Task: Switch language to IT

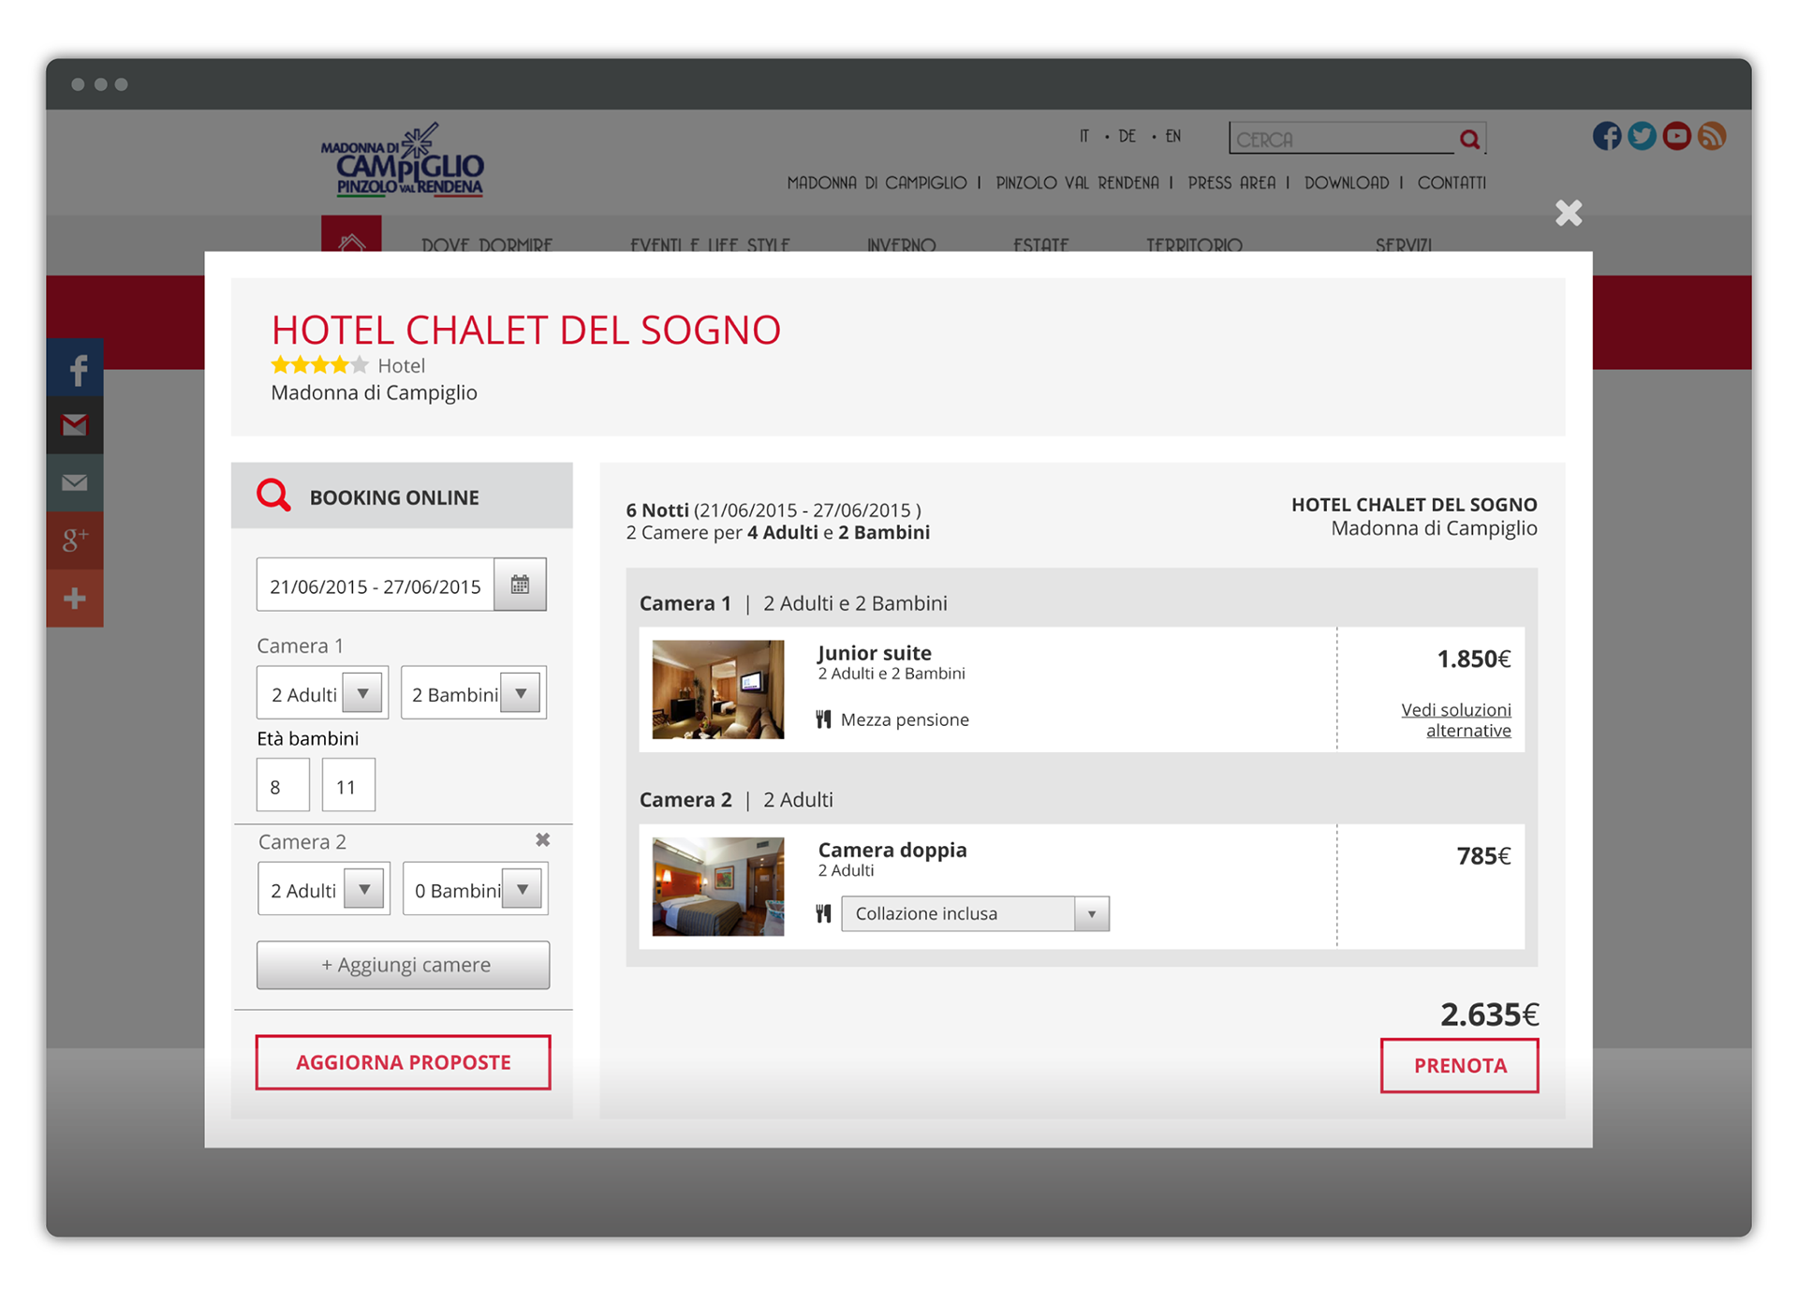Action: pyautogui.click(x=1084, y=136)
